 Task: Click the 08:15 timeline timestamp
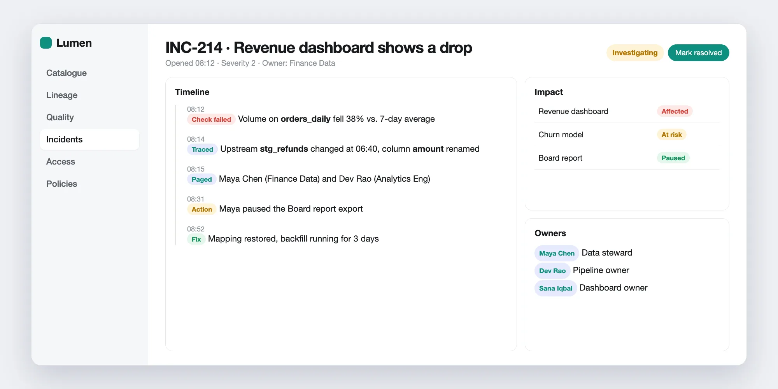pos(196,169)
